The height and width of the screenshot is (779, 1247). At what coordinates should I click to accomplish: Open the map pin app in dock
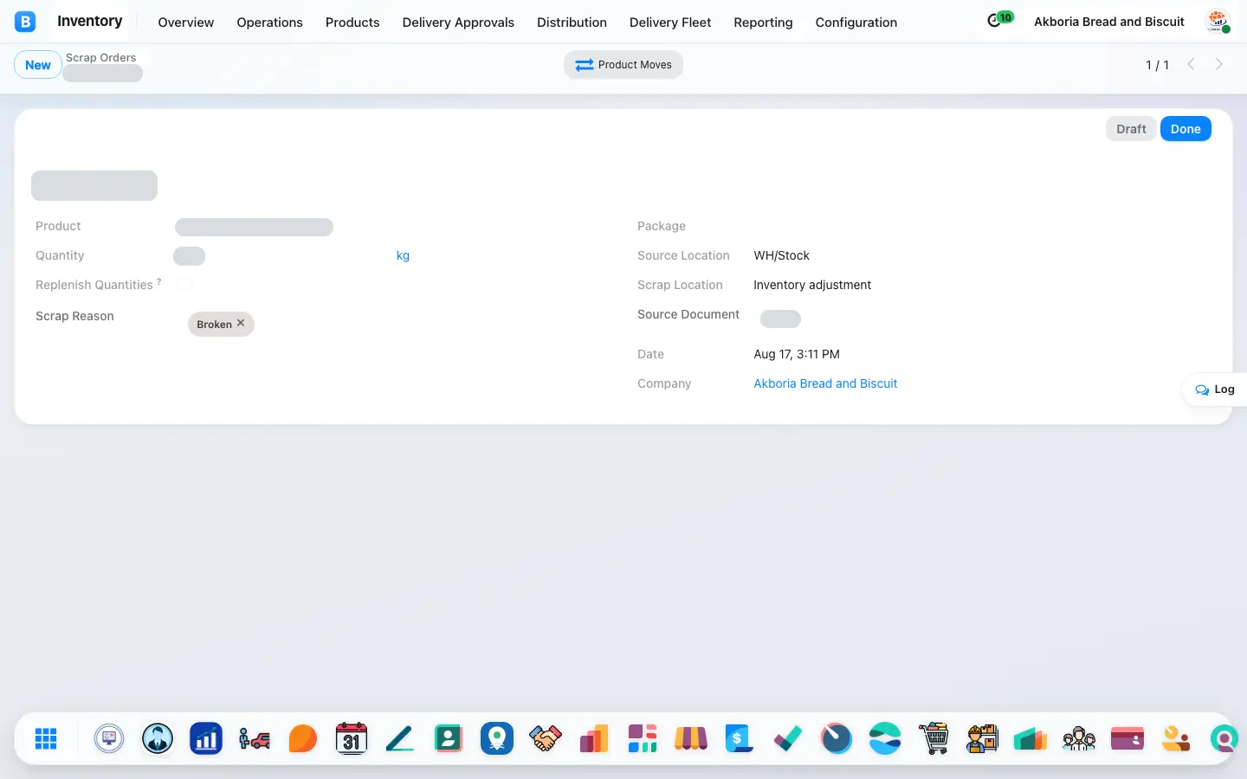(497, 738)
